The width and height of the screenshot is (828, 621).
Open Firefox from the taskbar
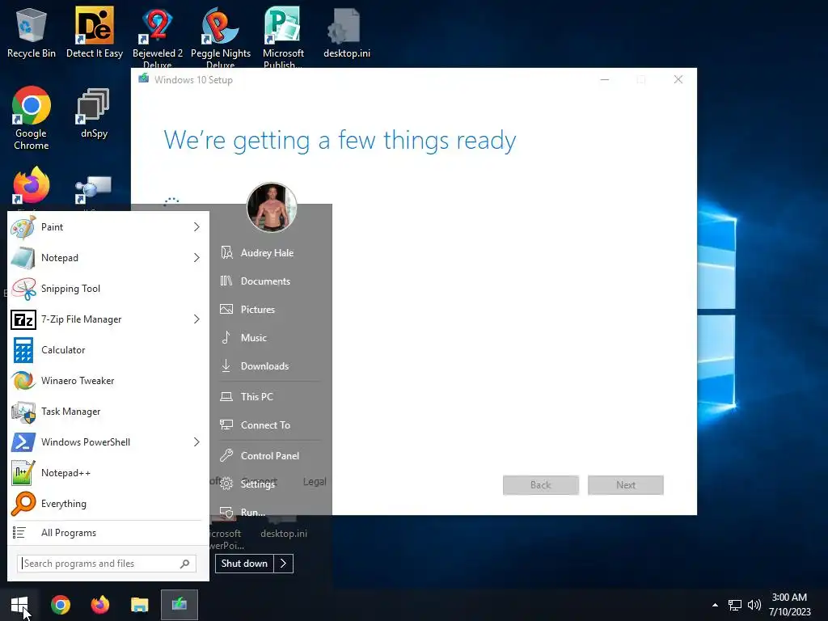pyautogui.click(x=99, y=605)
